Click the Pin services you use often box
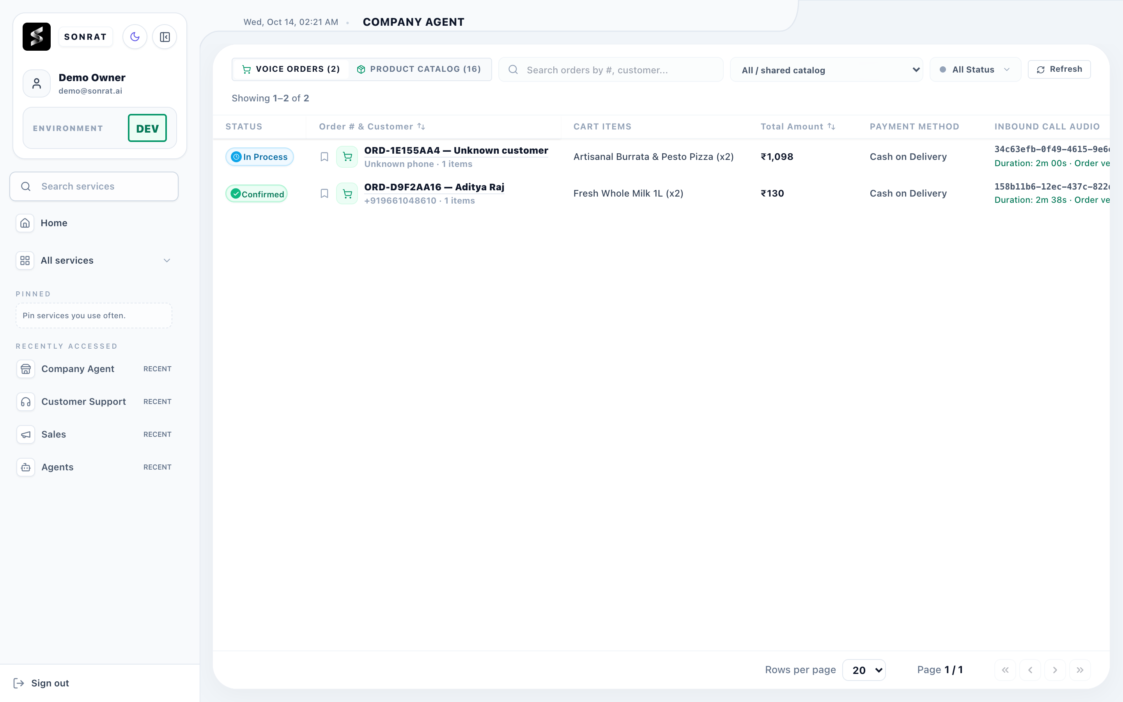Viewport: 1123px width, 702px height. (x=94, y=316)
